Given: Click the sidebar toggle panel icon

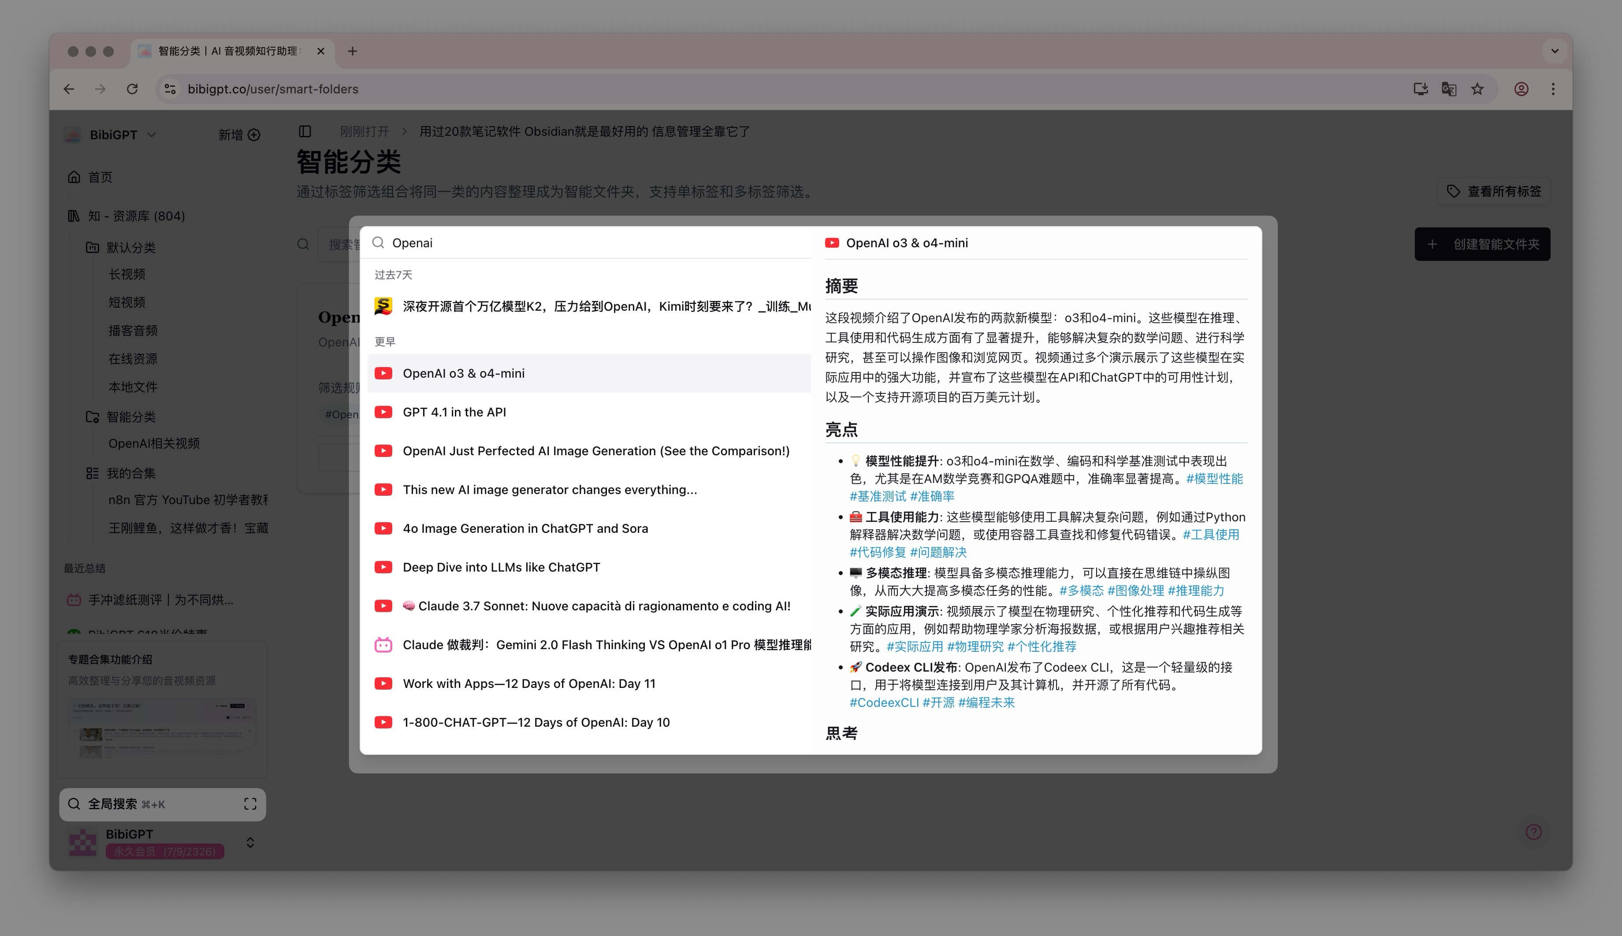Looking at the screenshot, I should click(x=305, y=131).
